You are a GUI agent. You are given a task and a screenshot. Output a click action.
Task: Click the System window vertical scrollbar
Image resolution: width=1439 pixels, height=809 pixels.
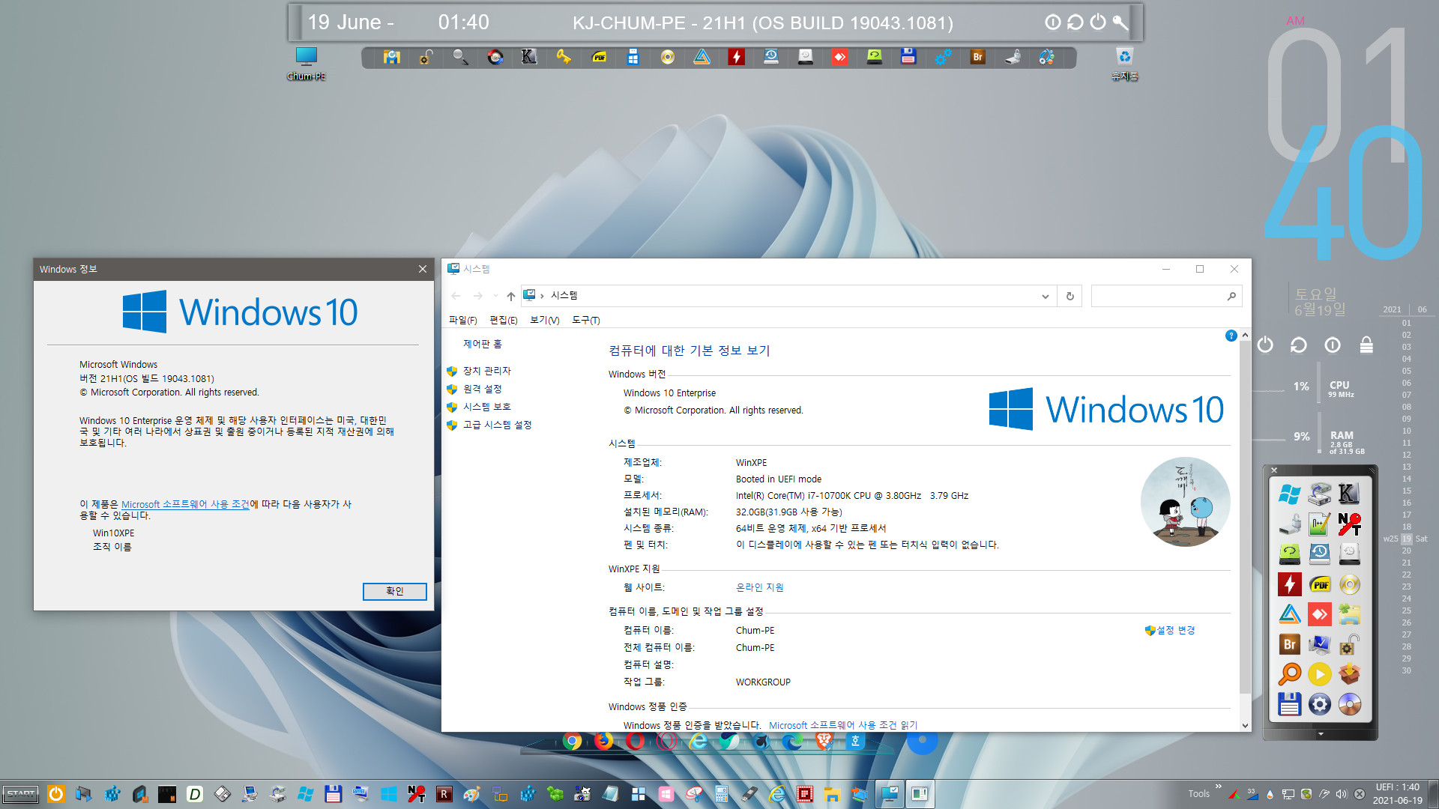(1245, 517)
